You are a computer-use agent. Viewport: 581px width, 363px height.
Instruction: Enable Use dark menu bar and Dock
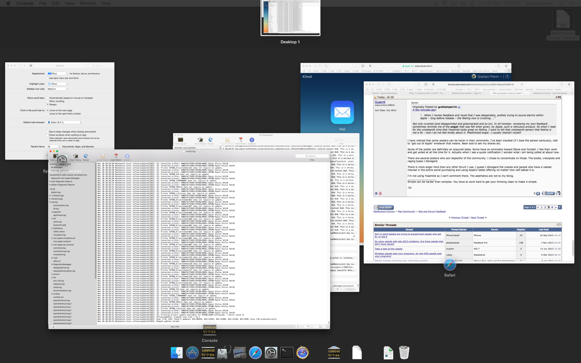[48, 78]
